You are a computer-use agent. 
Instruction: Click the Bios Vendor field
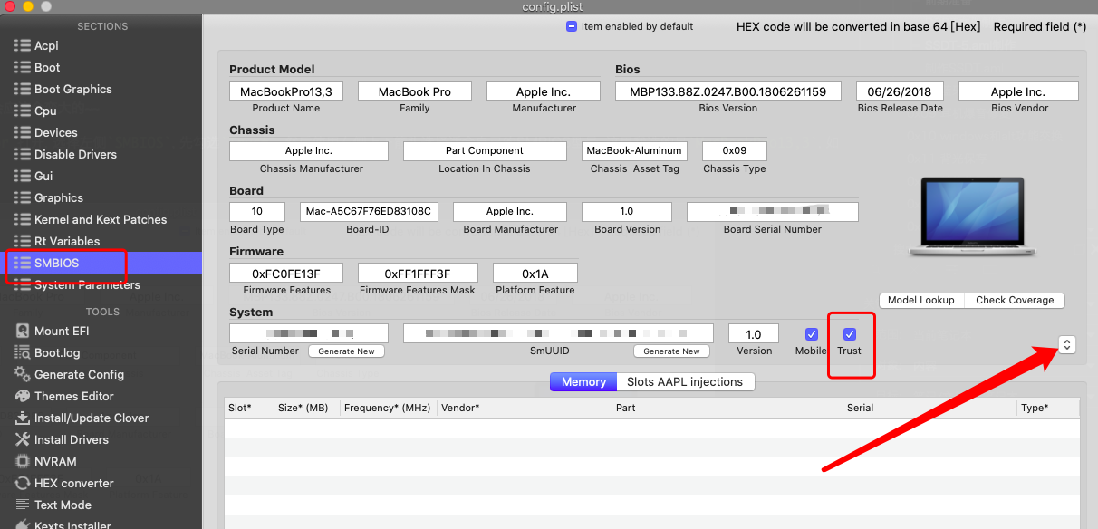1018,91
